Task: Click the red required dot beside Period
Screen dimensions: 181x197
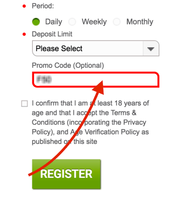Action: [x=24, y=6]
